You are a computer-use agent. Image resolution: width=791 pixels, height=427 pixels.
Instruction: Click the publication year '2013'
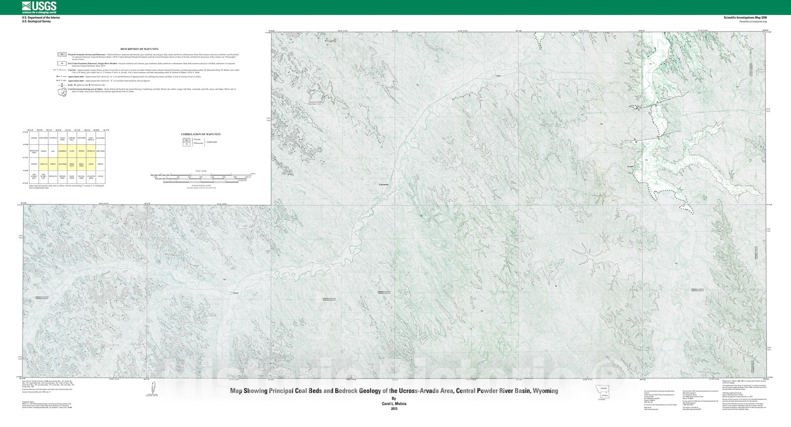394,409
